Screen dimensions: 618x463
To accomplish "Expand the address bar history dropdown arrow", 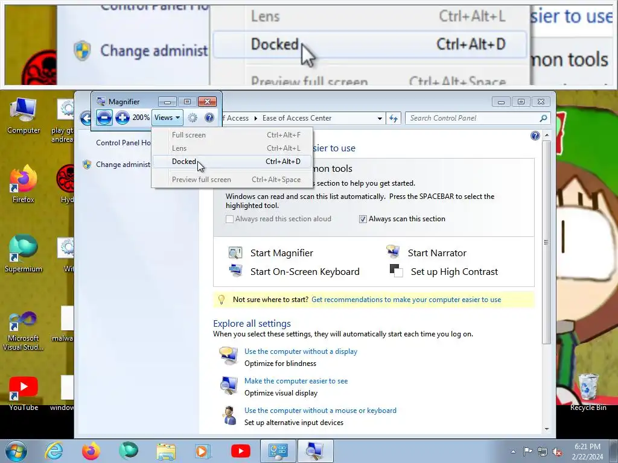I will (380, 118).
